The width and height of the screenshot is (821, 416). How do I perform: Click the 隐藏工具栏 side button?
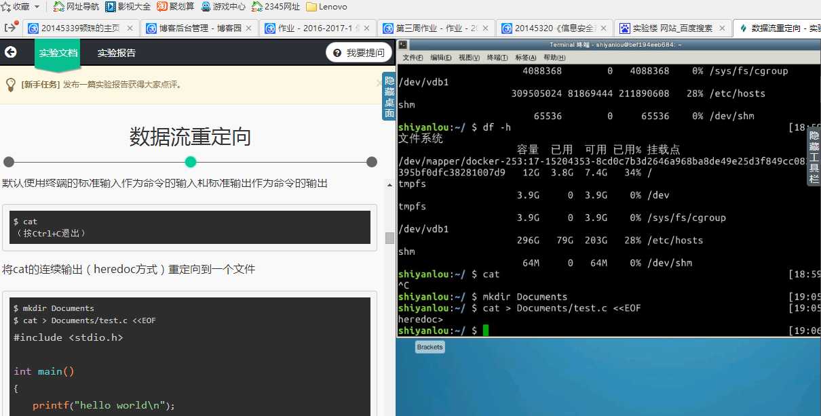pyautogui.click(x=814, y=157)
